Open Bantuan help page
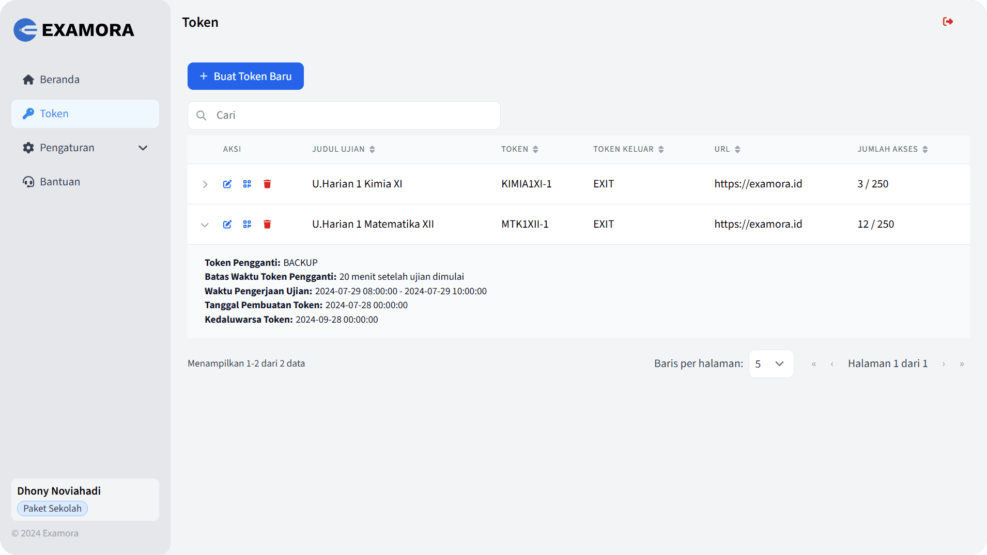Image resolution: width=987 pixels, height=555 pixels. (x=85, y=182)
